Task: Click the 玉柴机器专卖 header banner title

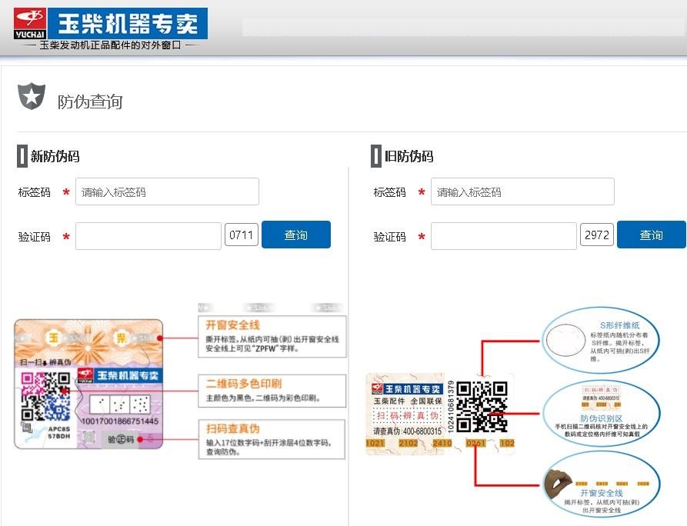Action: pyautogui.click(x=127, y=23)
